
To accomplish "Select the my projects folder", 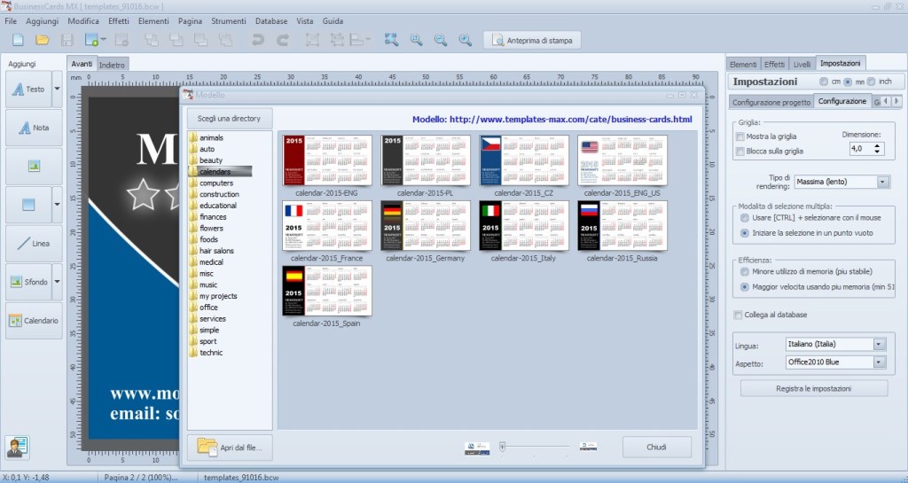I will click(218, 296).
